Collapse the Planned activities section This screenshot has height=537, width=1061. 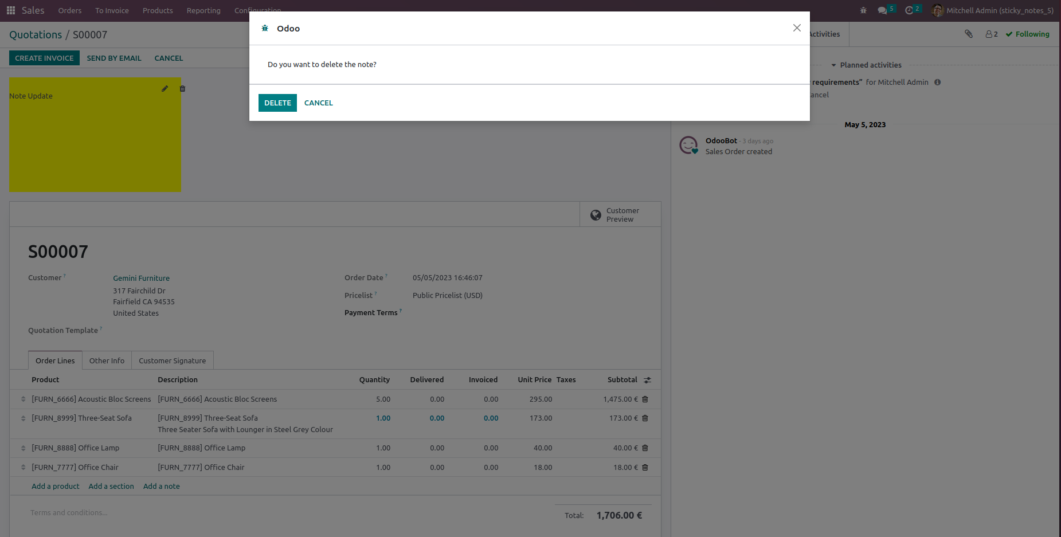[x=866, y=65]
